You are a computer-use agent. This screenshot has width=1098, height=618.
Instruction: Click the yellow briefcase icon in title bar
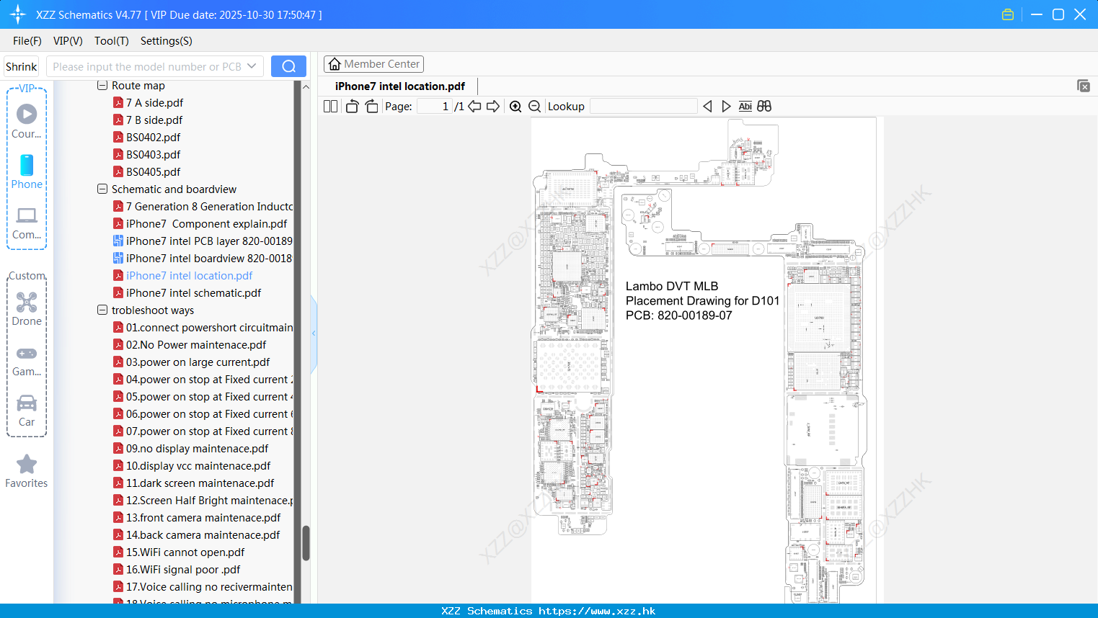point(1008,14)
